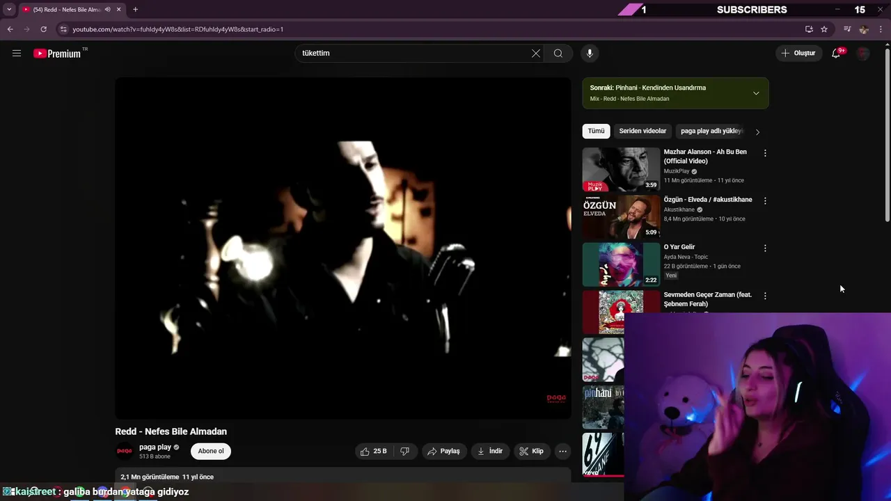Open notifications bell
Viewport: 891px width, 501px height.
click(x=837, y=53)
